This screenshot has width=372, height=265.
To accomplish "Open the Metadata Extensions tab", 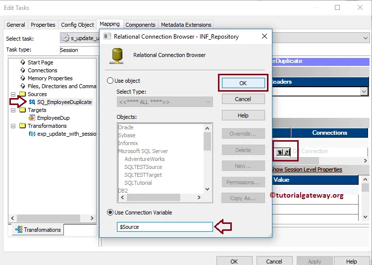I will coord(186,25).
